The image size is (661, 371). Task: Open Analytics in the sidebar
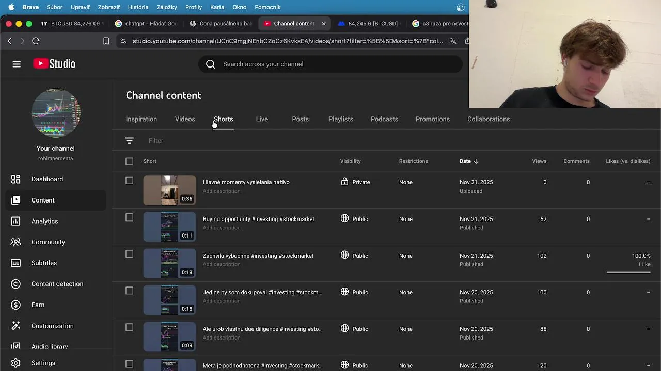56,221
